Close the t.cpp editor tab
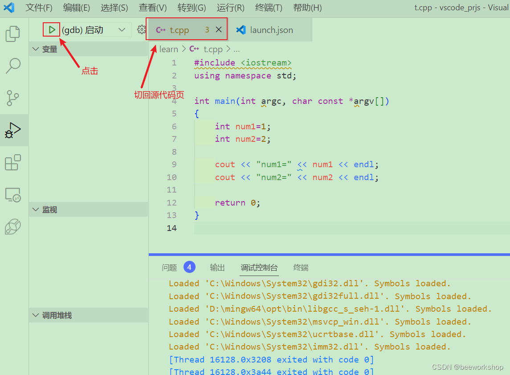Screen dimensions: 510x375 (x=219, y=29)
